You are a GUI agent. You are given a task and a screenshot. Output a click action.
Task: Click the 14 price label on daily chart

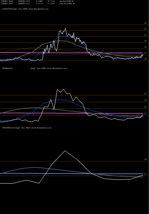[x=145, y=35]
